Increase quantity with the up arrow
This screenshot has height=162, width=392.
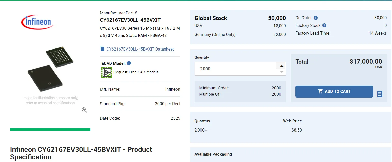pyautogui.click(x=282, y=66)
